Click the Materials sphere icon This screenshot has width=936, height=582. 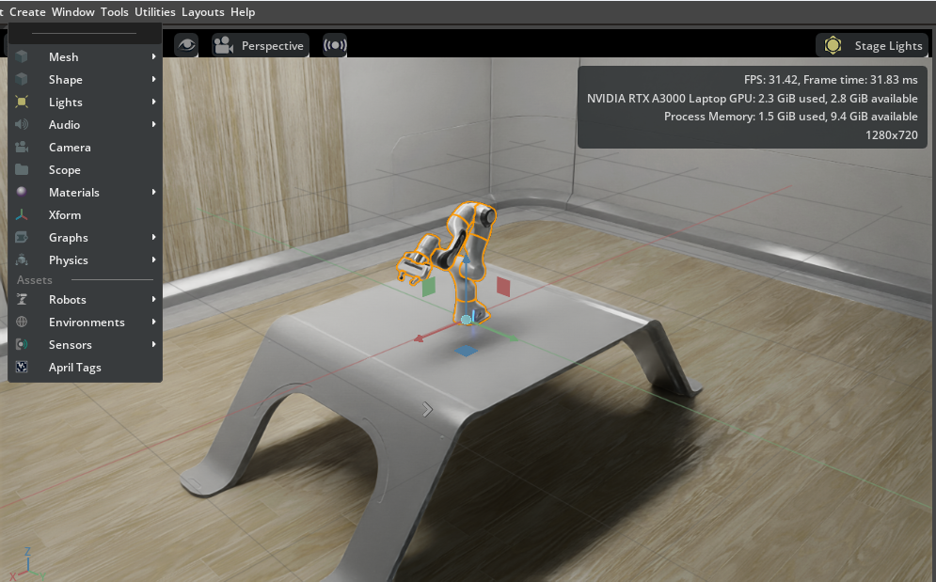pyautogui.click(x=22, y=193)
